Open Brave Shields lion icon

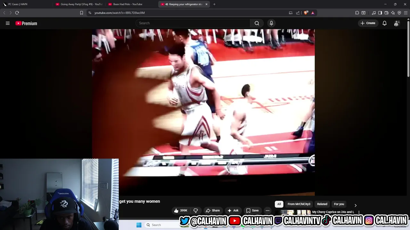pyautogui.click(x=306, y=13)
